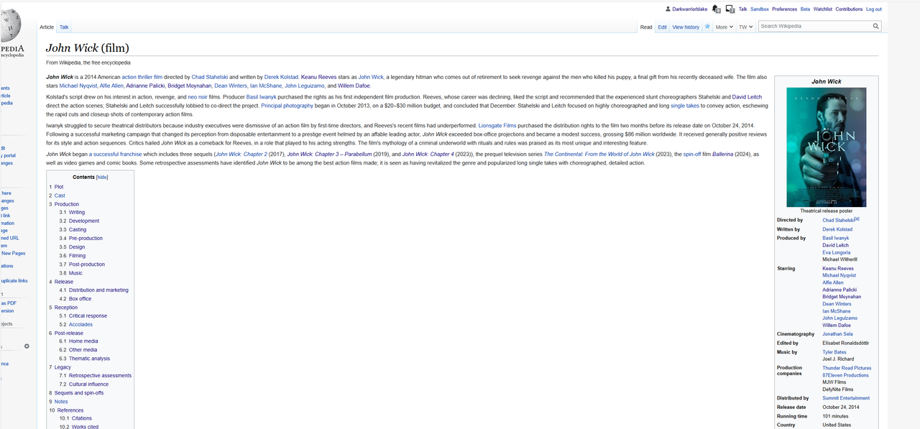
Task: Focus the Search Wikipedia field
Action: click(814, 26)
